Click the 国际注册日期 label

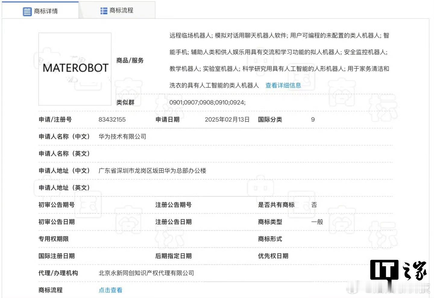point(57,256)
